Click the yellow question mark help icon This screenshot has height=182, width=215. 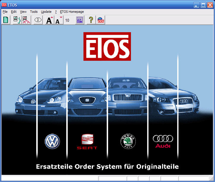(91, 20)
